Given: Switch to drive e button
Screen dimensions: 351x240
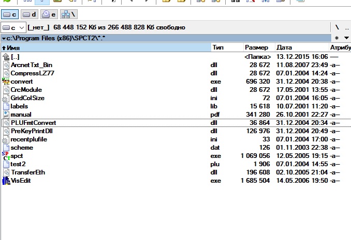Looking at the screenshot, I should [50, 14].
